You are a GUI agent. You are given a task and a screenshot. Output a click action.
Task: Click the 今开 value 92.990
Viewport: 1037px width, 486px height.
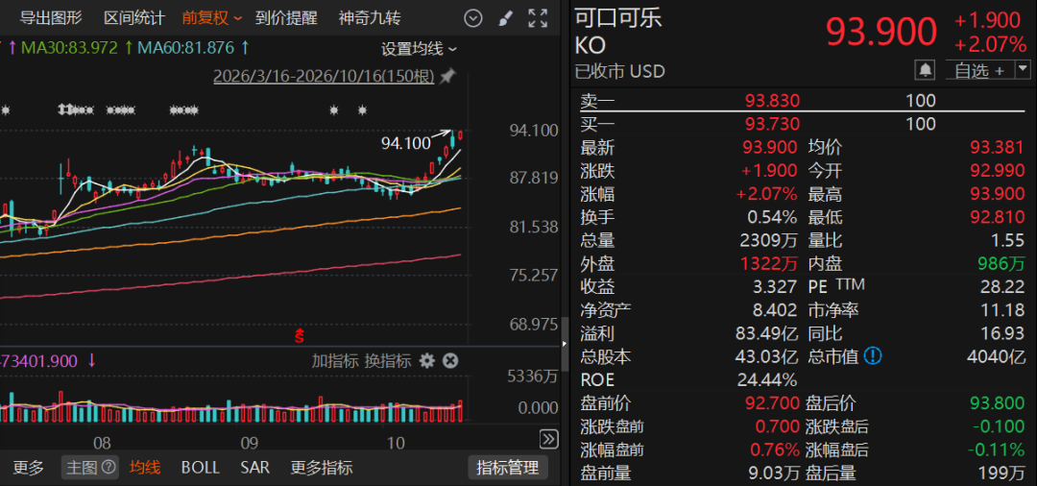(998, 171)
